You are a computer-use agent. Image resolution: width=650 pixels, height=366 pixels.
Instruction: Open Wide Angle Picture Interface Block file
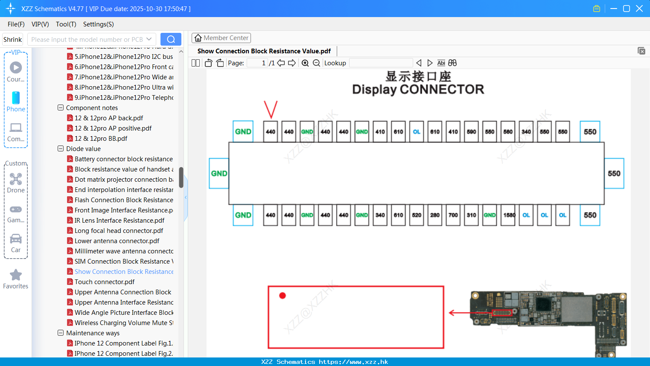click(x=120, y=312)
